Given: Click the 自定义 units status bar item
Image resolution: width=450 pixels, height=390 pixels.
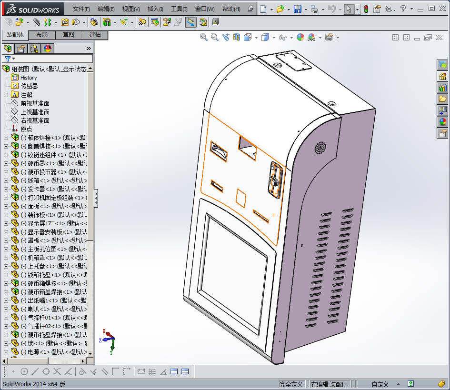Looking at the screenshot, I should point(380,384).
